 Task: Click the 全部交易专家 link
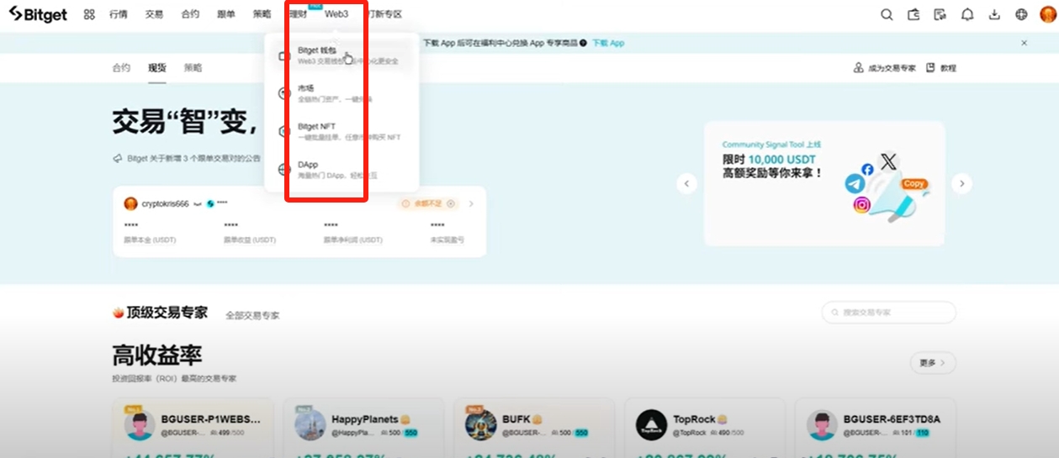252,316
